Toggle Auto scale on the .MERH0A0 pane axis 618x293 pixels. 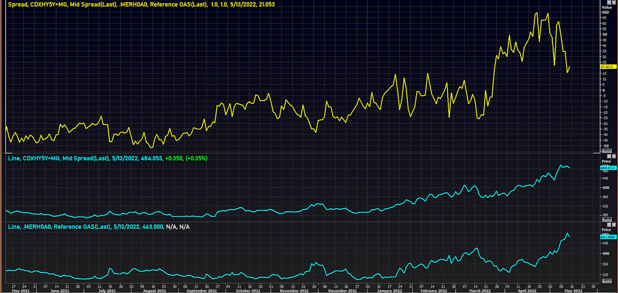(607, 281)
